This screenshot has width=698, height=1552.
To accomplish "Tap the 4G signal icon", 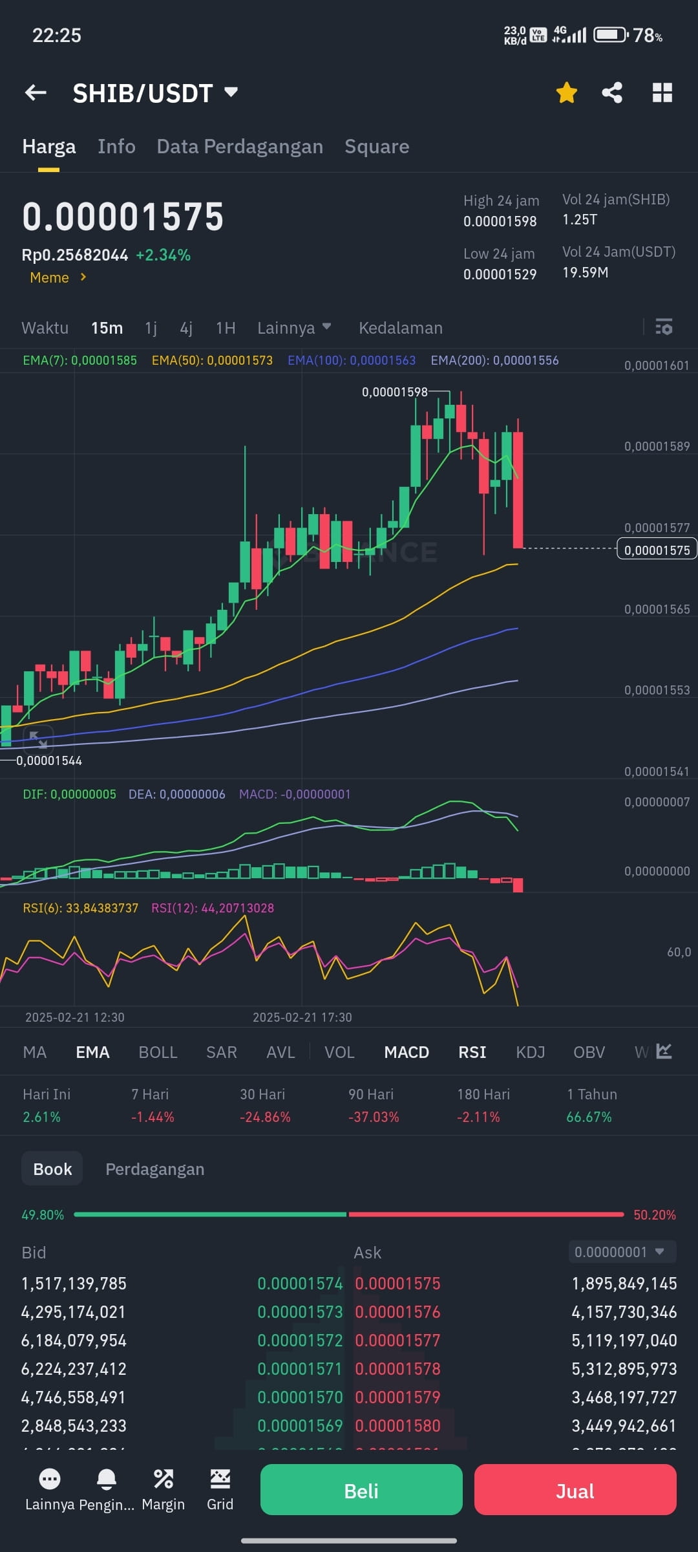I will [569, 34].
